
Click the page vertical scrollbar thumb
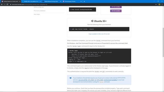click(x=163, y=42)
